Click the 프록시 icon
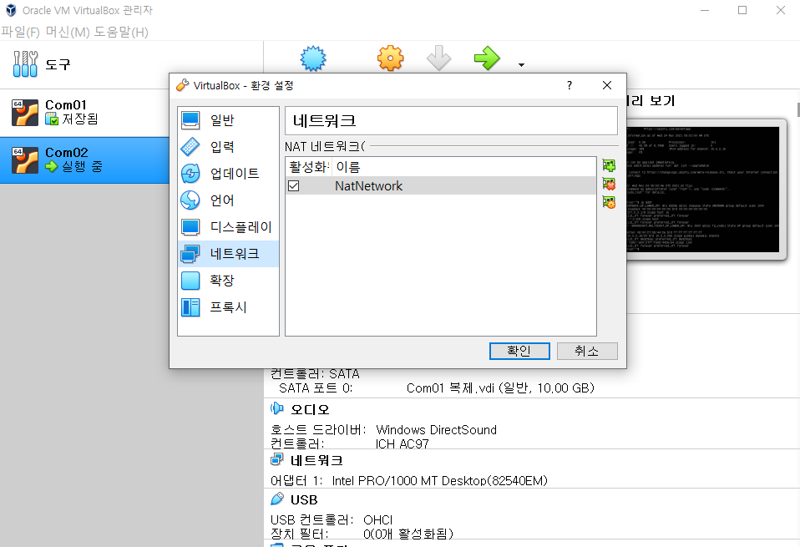The width and height of the screenshot is (800, 547). pos(190,307)
